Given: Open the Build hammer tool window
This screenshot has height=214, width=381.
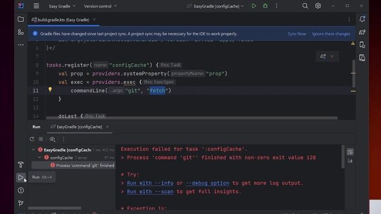Looking at the screenshot, I should [21, 165].
